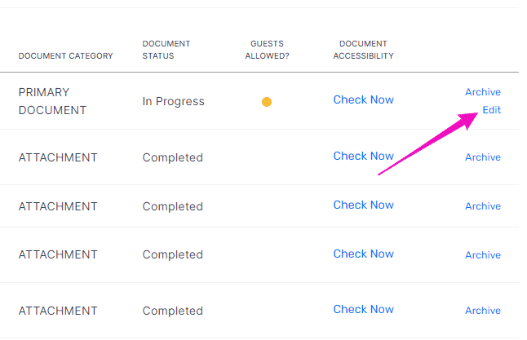Sort by the Document Category column header
This screenshot has height=340, width=527.
(x=65, y=55)
